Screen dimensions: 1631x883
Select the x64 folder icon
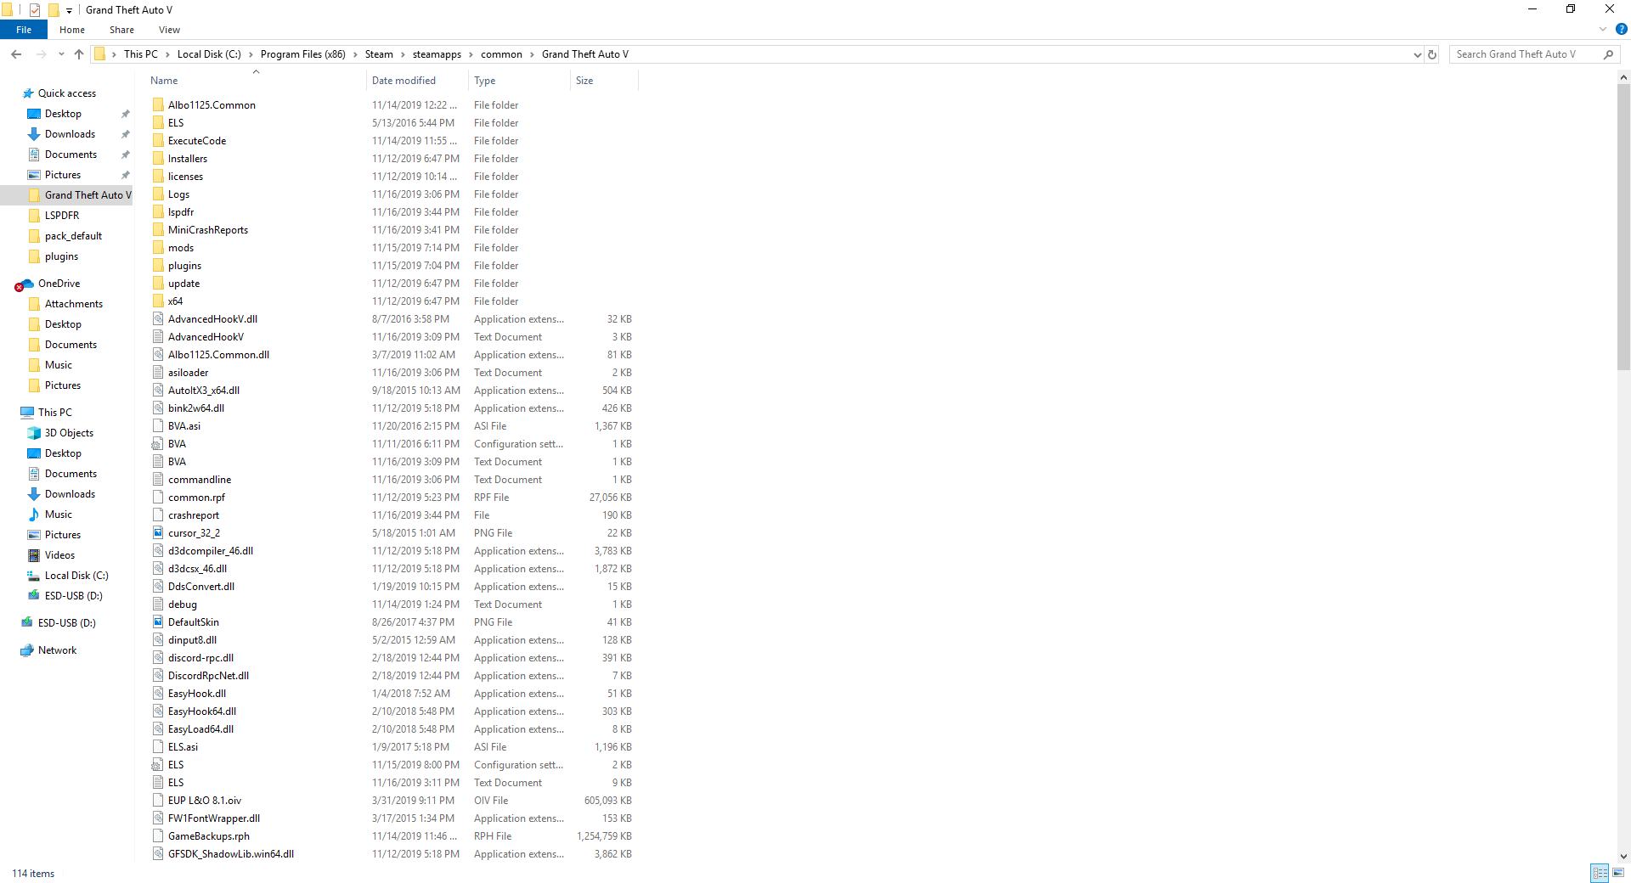click(158, 301)
